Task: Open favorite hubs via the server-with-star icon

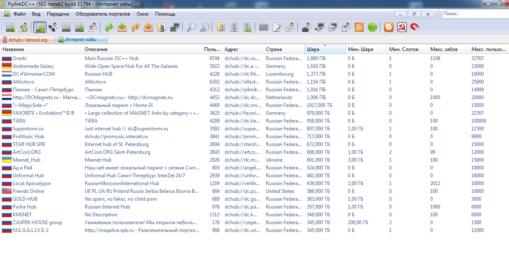Action: (79, 28)
